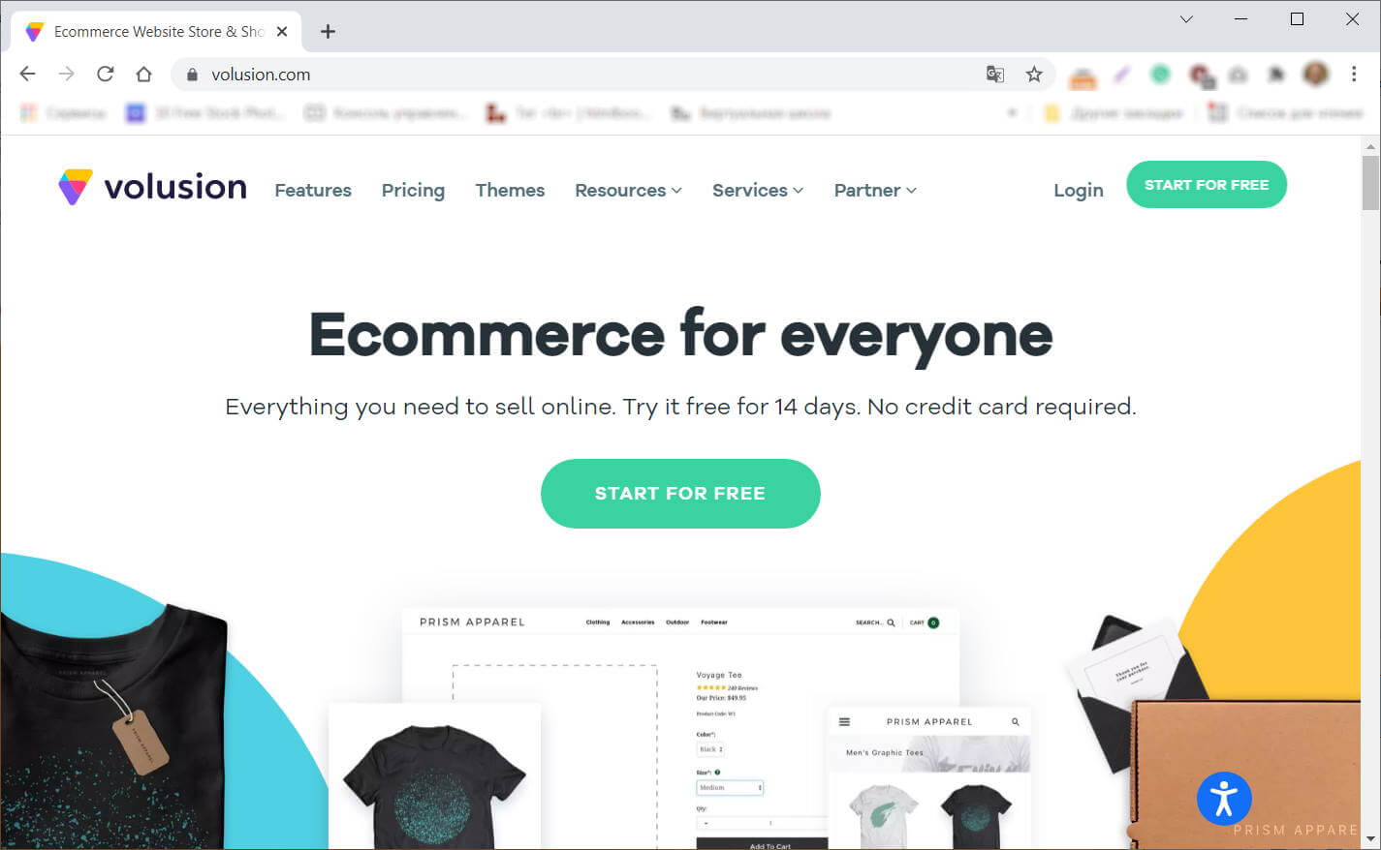This screenshot has width=1381, height=850.
Task: Click the Volusion logo in the header
Action: 152,187
